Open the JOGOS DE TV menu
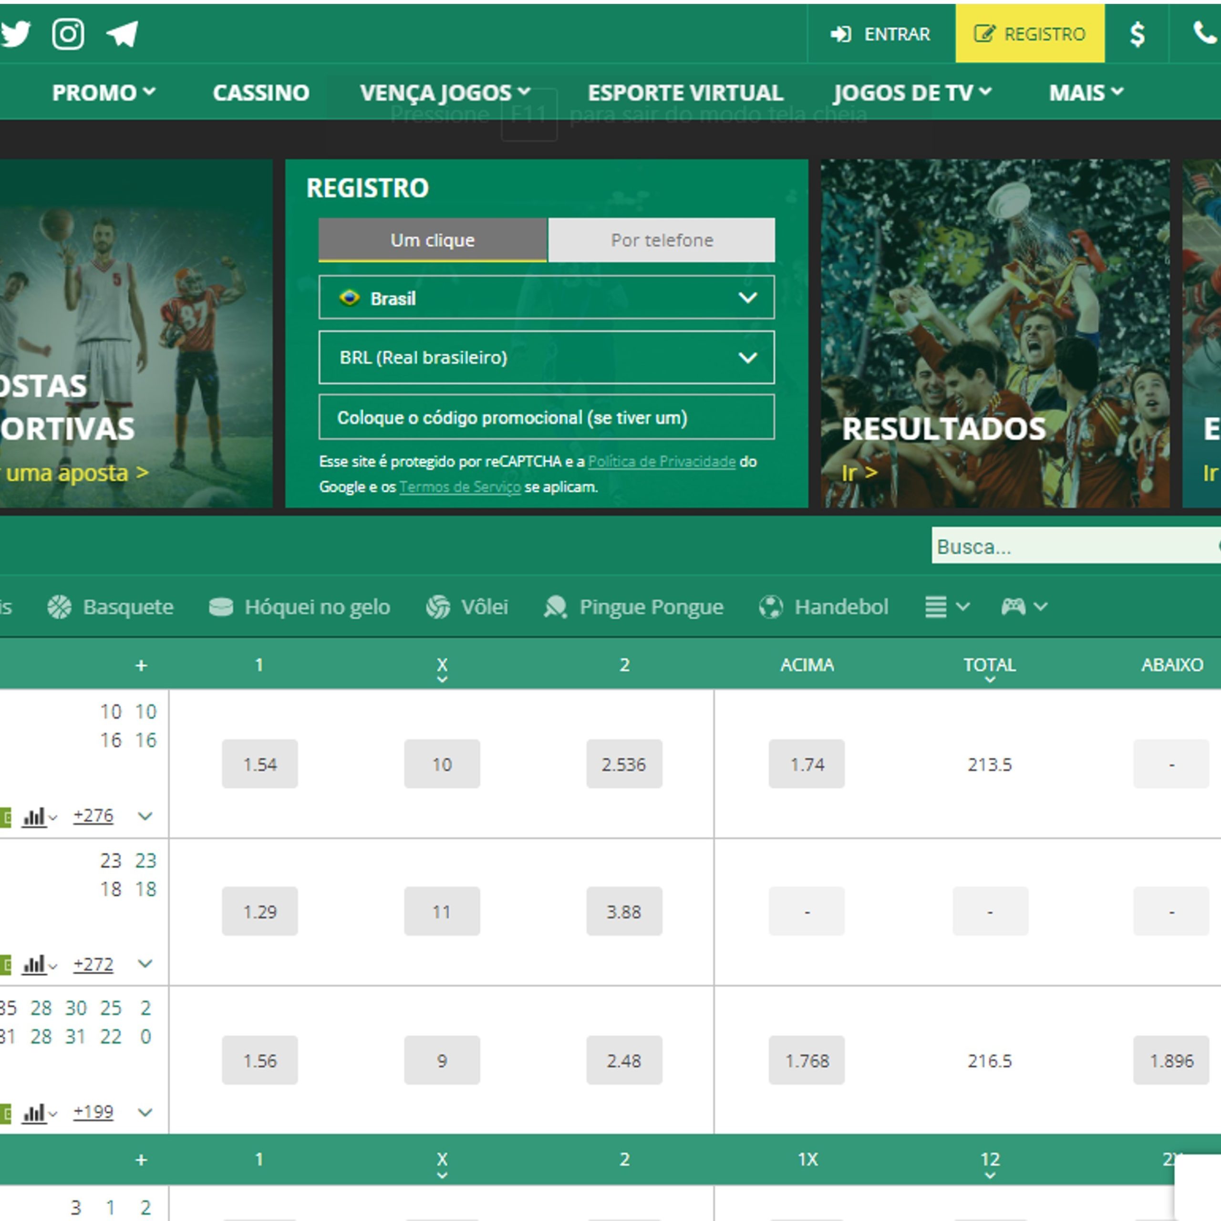The width and height of the screenshot is (1221, 1221). click(x=912, y=92)
